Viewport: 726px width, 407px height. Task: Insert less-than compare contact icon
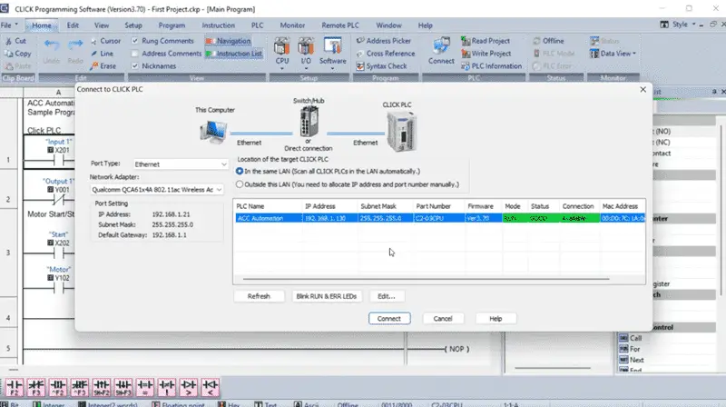pos(211,387)
